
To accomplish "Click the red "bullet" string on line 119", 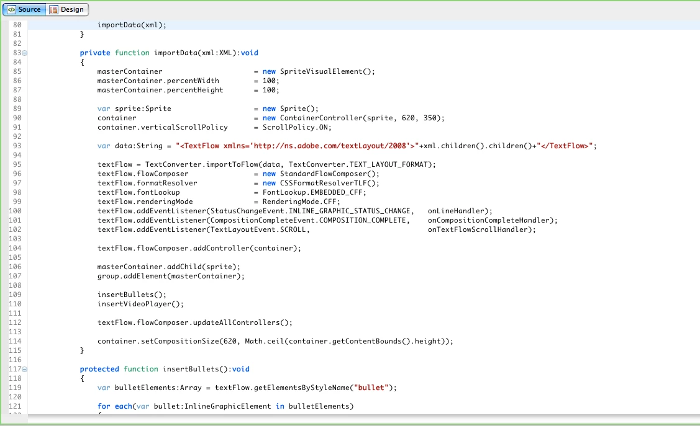I will (371, 388).
